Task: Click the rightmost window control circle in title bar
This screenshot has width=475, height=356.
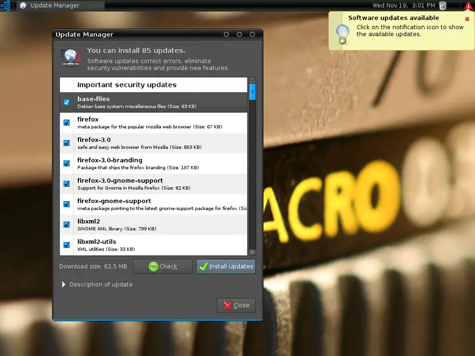Action: [x=252, y=34]
